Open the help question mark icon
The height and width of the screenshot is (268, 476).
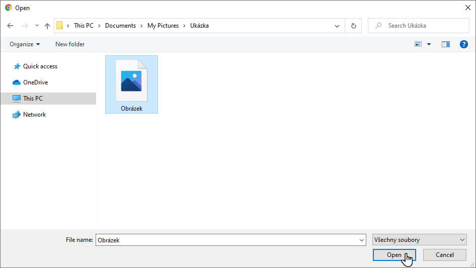464,44
